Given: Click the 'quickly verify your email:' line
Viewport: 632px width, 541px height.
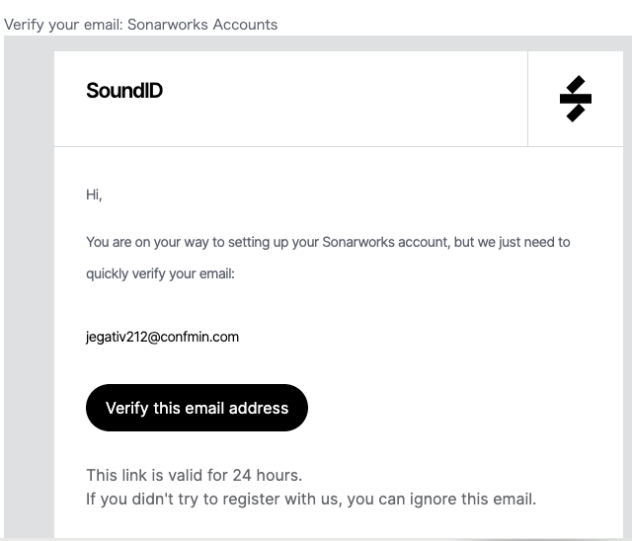Looking at the screenshot, I should coord(160,273).
